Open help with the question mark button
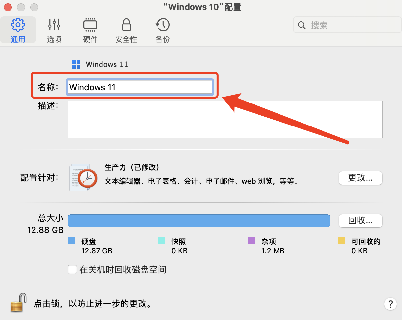 (390, 303)
